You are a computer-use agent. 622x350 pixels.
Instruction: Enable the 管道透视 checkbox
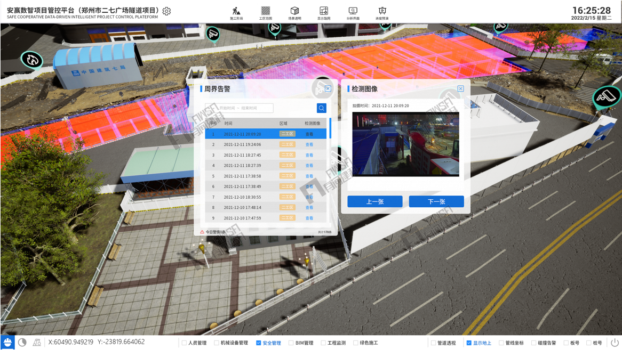tap(433, 343)
